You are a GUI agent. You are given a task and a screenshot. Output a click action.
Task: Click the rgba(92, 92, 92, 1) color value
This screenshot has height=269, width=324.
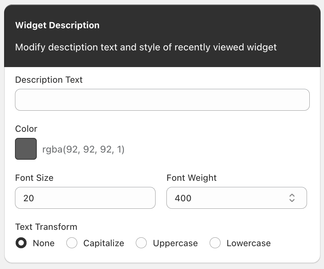tap(84, 149)
